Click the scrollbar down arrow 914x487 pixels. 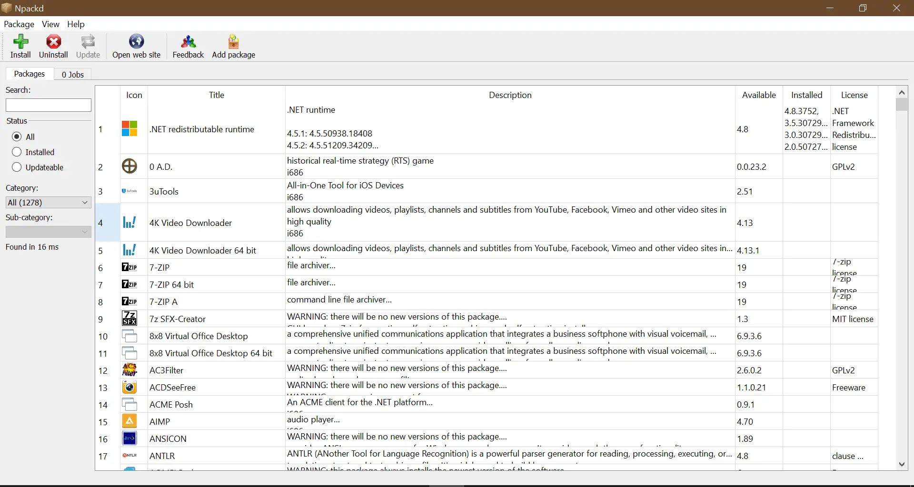click(x=902, y=465)
